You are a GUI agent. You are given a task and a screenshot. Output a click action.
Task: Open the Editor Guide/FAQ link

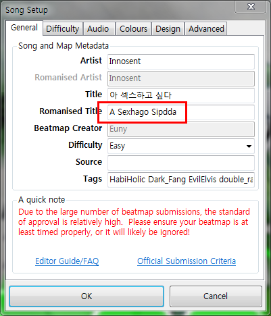[67, 261]
